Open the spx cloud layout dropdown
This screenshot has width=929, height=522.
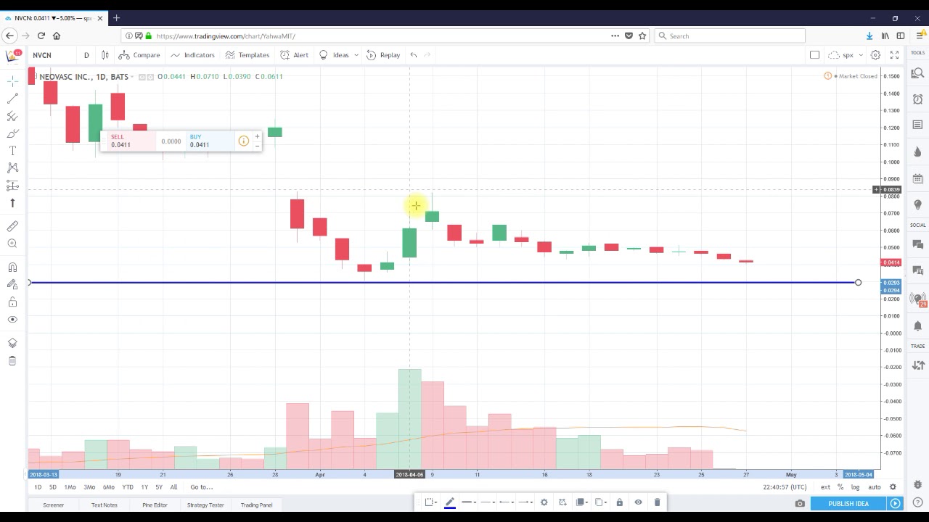(x=846, y=55)
